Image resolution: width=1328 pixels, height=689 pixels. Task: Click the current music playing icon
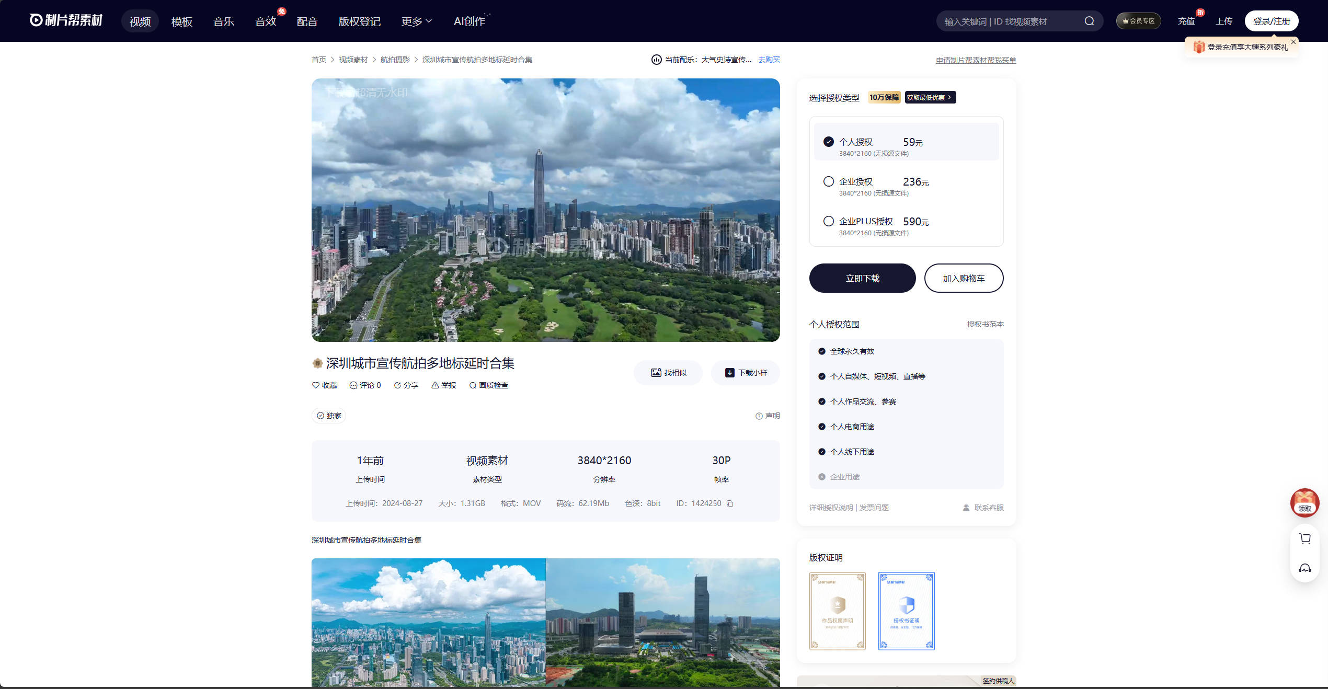(656, 60)
